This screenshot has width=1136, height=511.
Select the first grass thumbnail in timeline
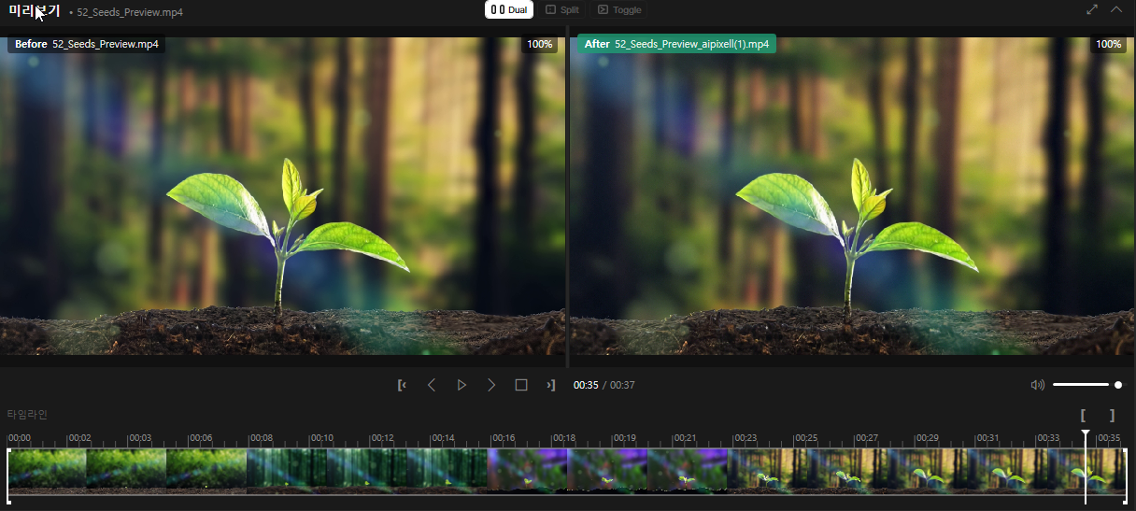48,470
